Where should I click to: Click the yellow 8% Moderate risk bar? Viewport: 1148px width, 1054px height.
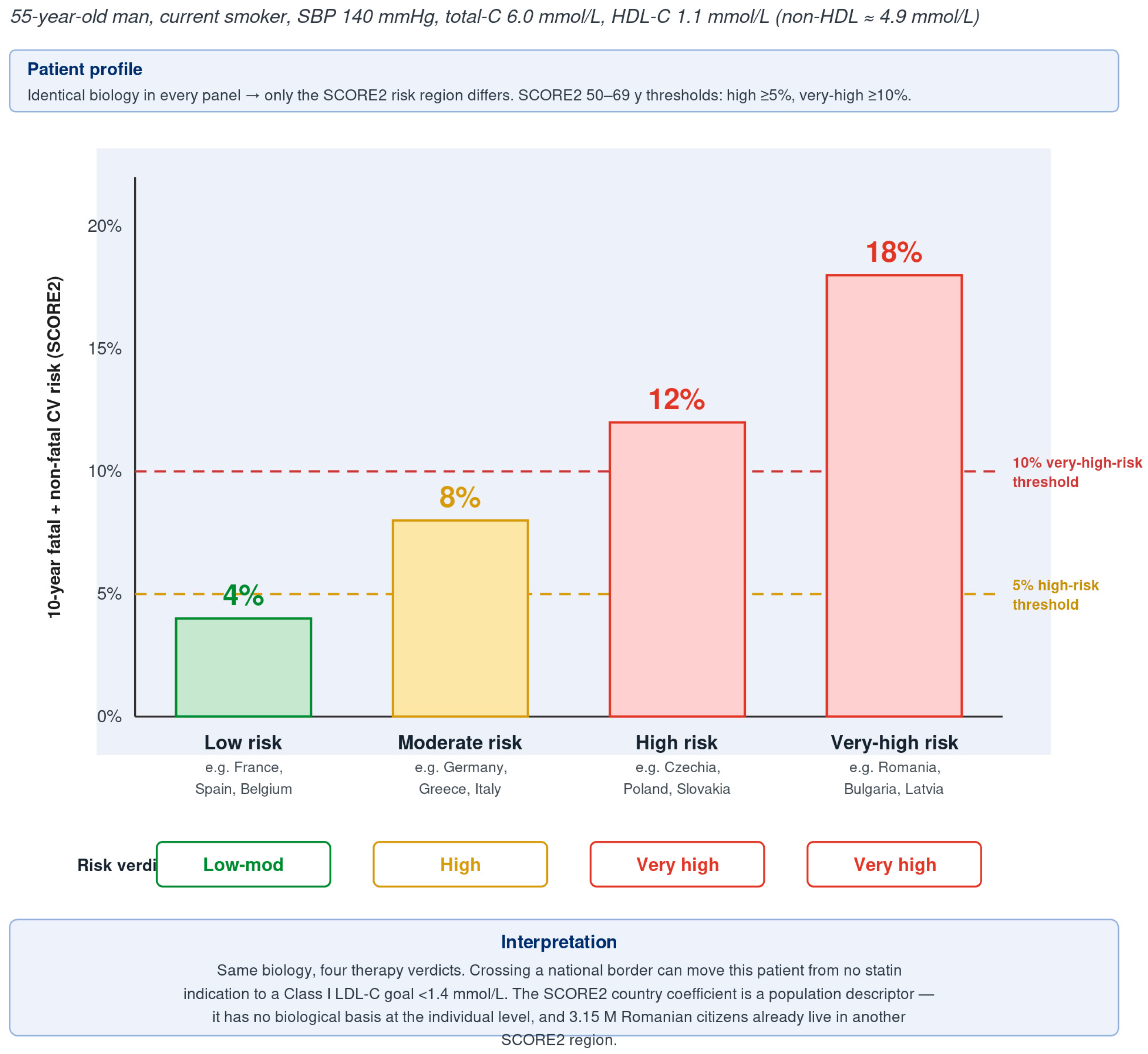[460, 618]
